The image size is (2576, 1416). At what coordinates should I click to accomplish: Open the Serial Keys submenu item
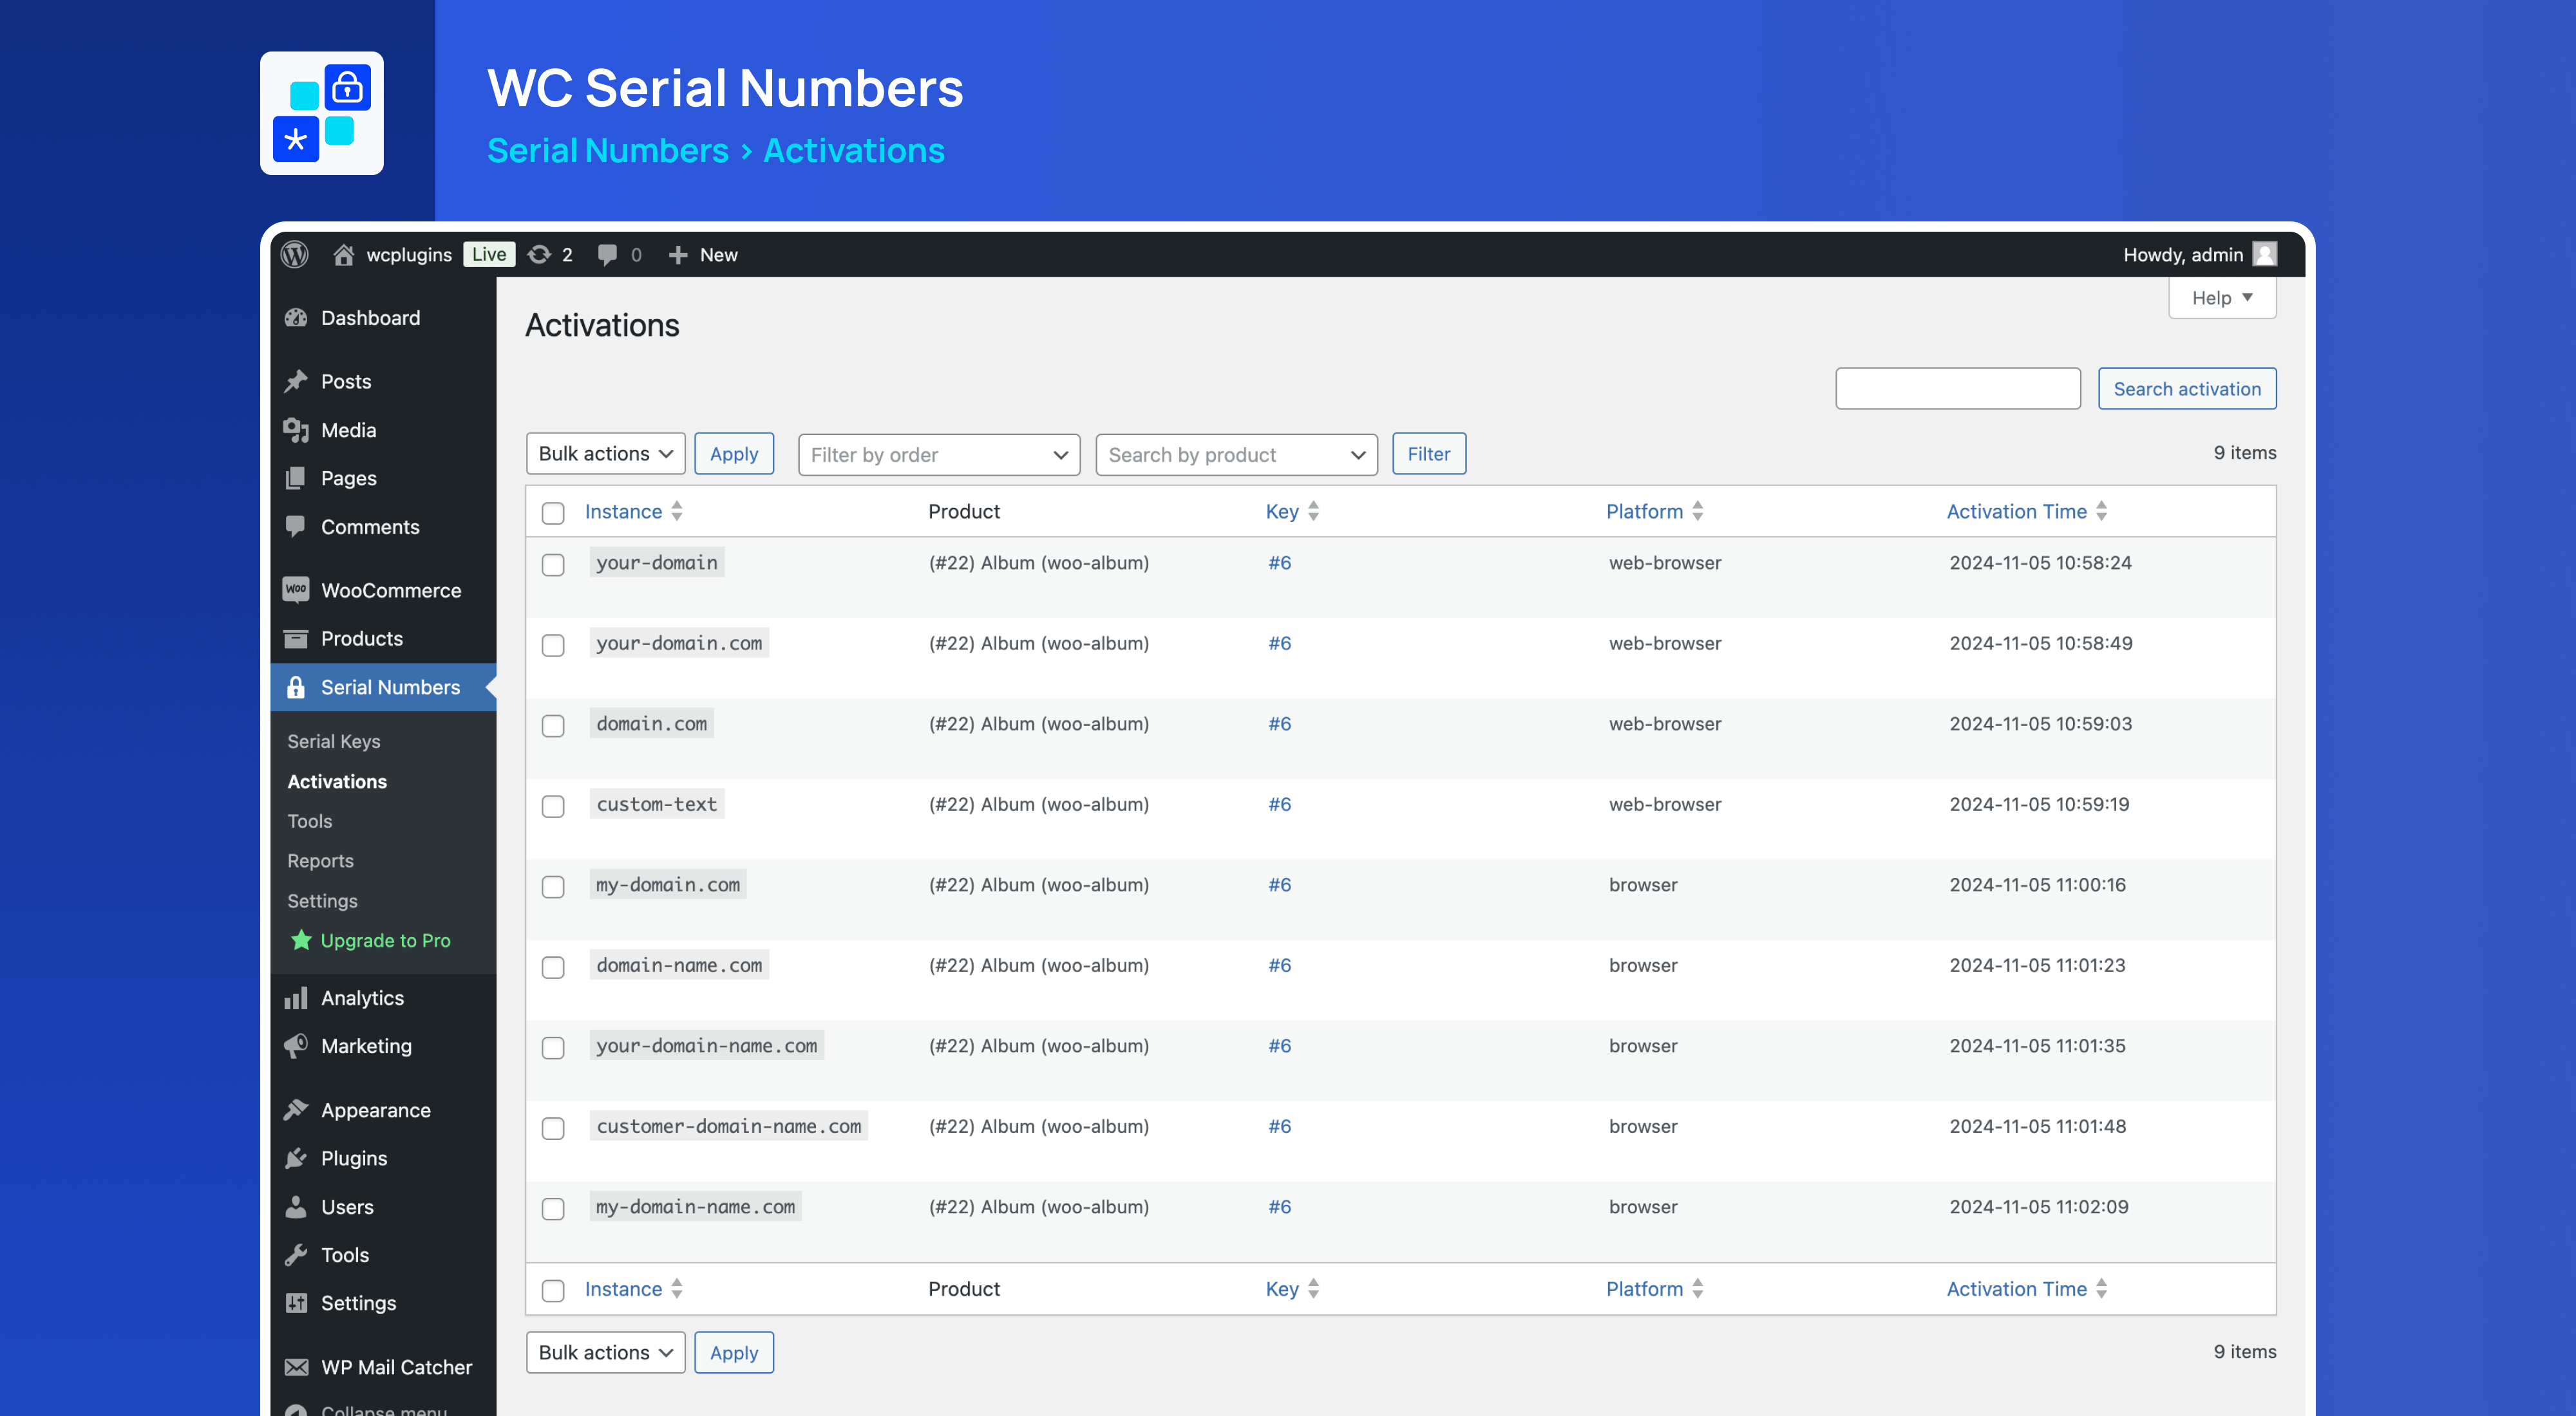[x=334, y=741]
